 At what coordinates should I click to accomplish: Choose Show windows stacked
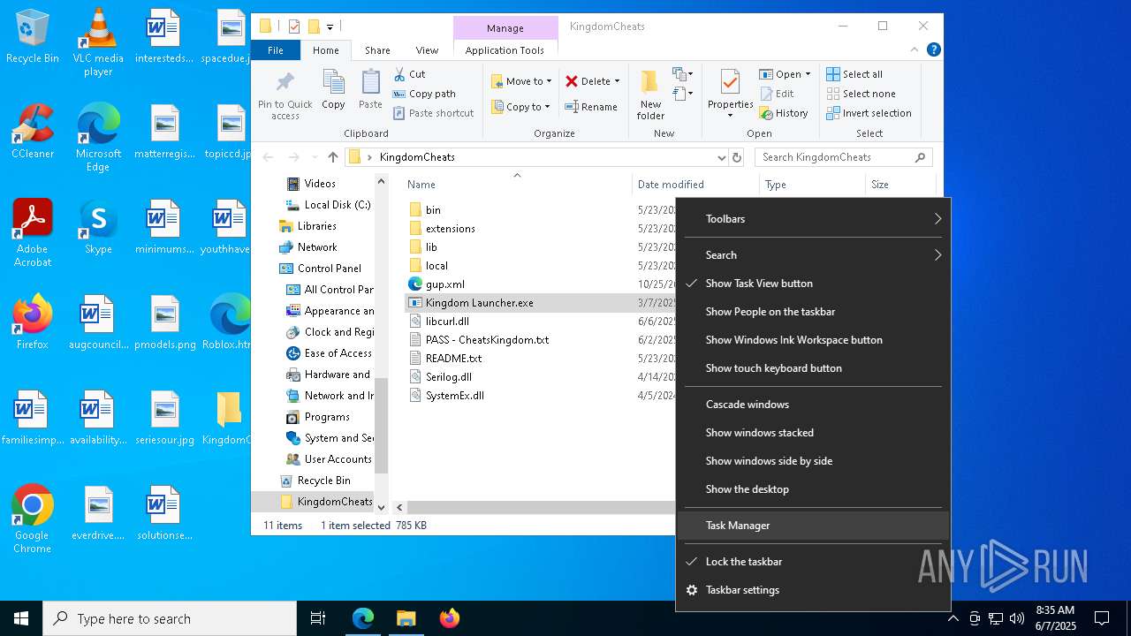coord(813,433)
